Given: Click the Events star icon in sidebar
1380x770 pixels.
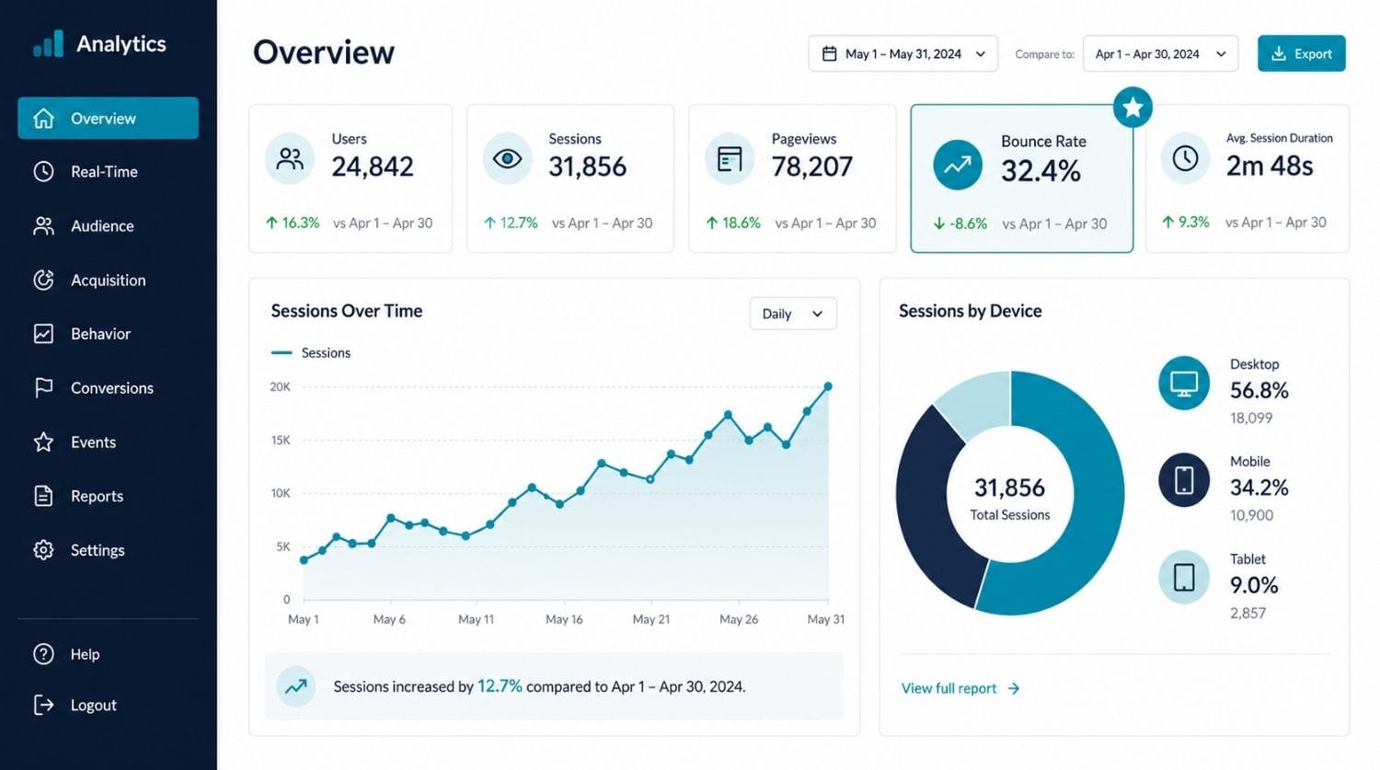Looking at the screenshot, I should point(43,442).
